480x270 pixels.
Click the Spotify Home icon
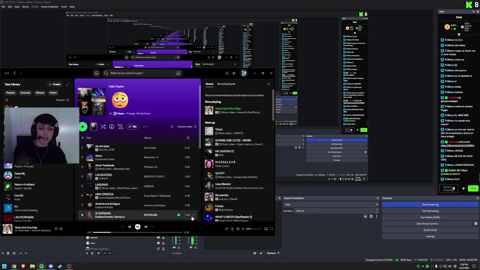pyautogui.click(x=96, y=73)
